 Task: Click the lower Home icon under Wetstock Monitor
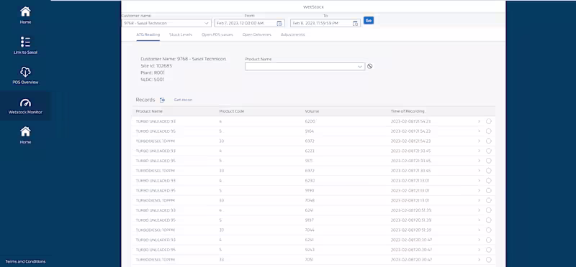[25, 131]
